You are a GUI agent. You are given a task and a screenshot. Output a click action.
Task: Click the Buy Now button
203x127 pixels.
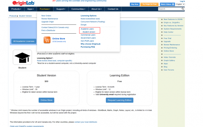pos(135,4)
